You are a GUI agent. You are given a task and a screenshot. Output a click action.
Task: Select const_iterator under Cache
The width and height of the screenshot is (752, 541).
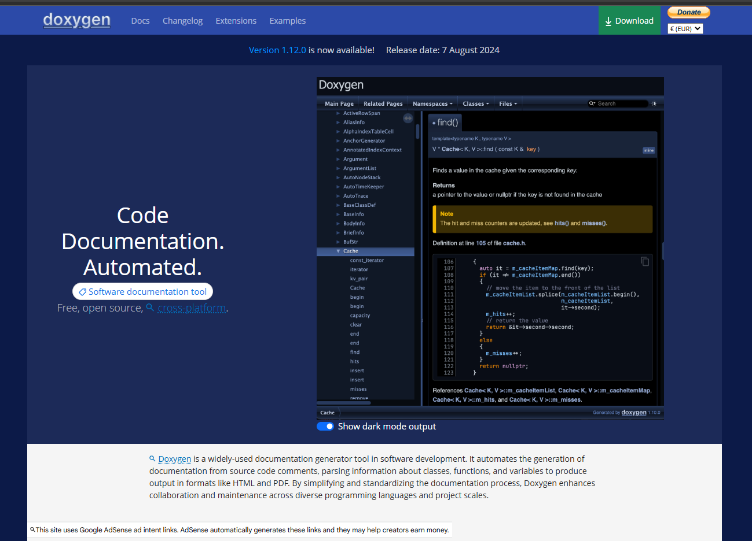pyautogui.click(x=367, y=261)
